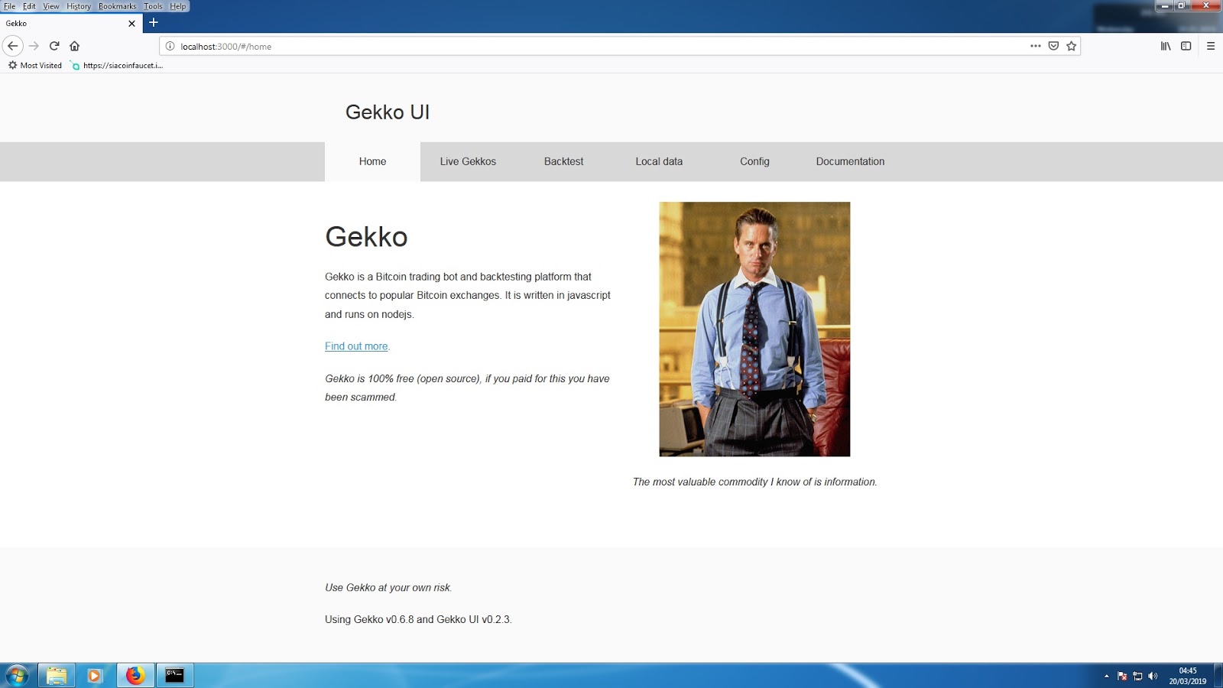Open the command prompt taskbar window
Viewport: 1223px width, 688px height.
(175, 676)
